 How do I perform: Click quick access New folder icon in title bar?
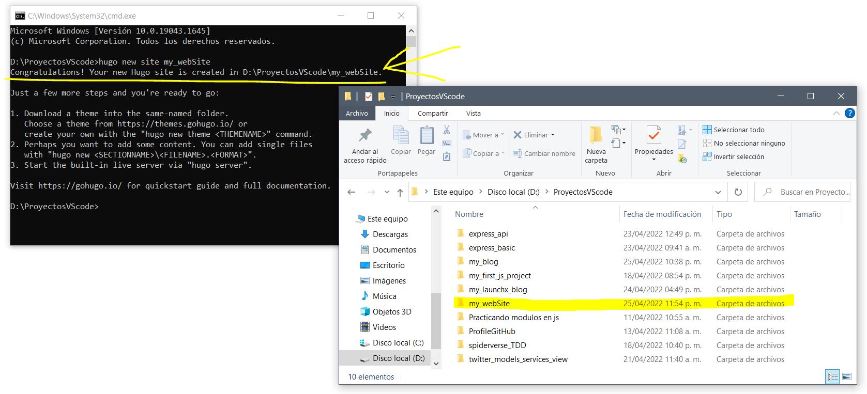pos(382,96)
